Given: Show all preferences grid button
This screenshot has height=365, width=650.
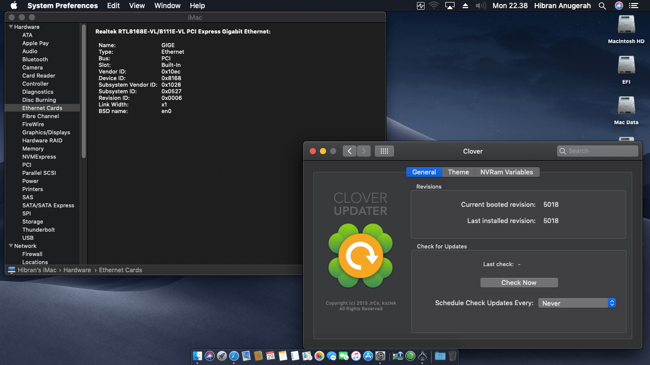Looking at the screenshot, I should point(384,151).
